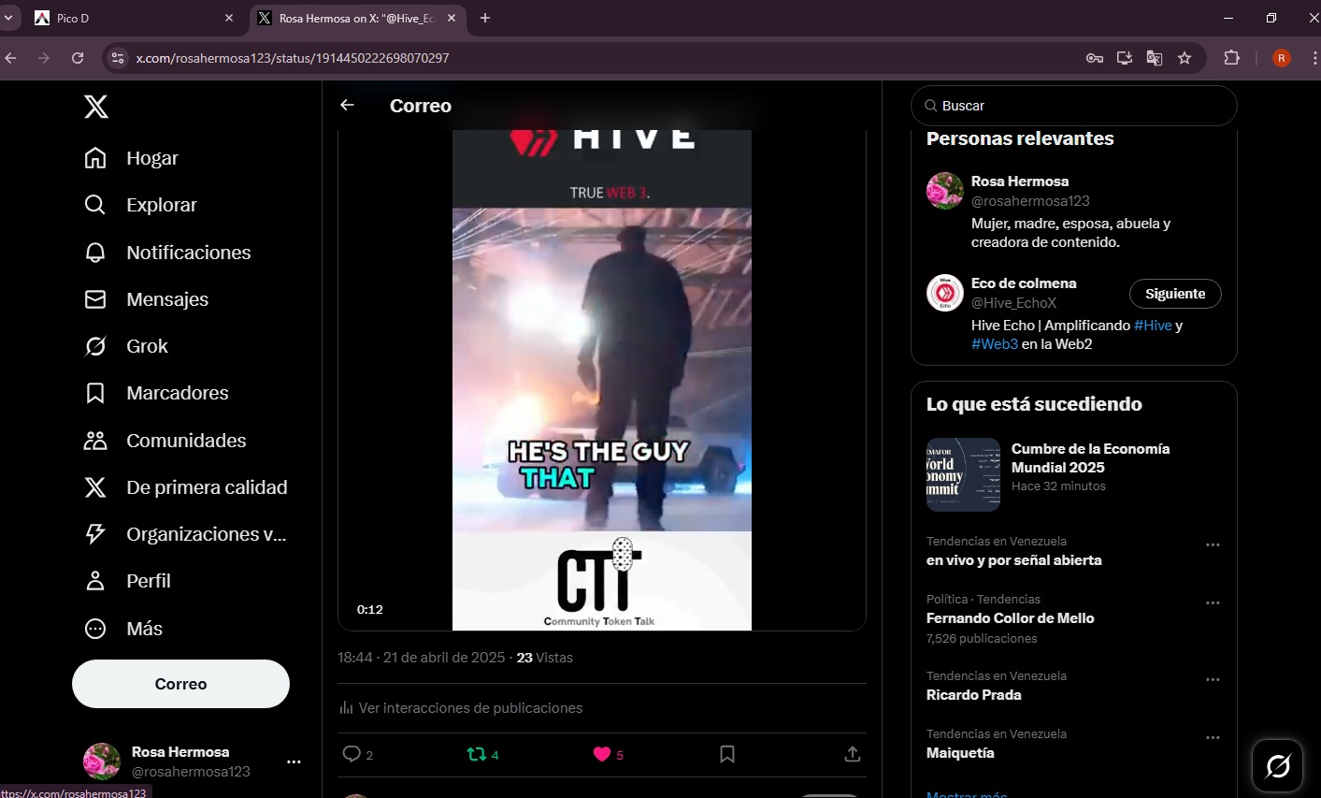
Task: Click Siguiente button for Eco de colmena
Action: tap(1175, 294)
